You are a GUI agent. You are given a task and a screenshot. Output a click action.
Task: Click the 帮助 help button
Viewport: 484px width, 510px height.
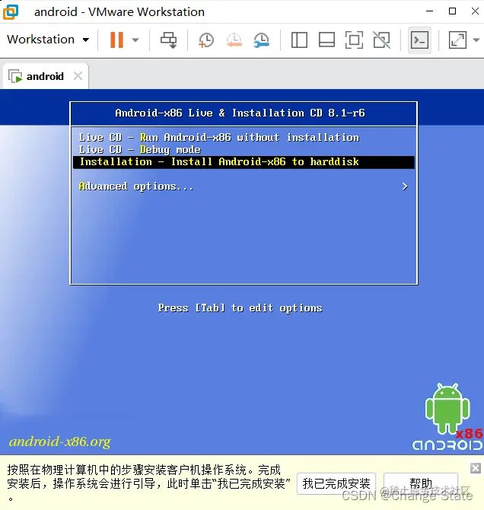(421, 483)
